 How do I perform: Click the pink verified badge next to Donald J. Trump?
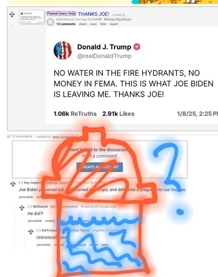coord(137,47)
